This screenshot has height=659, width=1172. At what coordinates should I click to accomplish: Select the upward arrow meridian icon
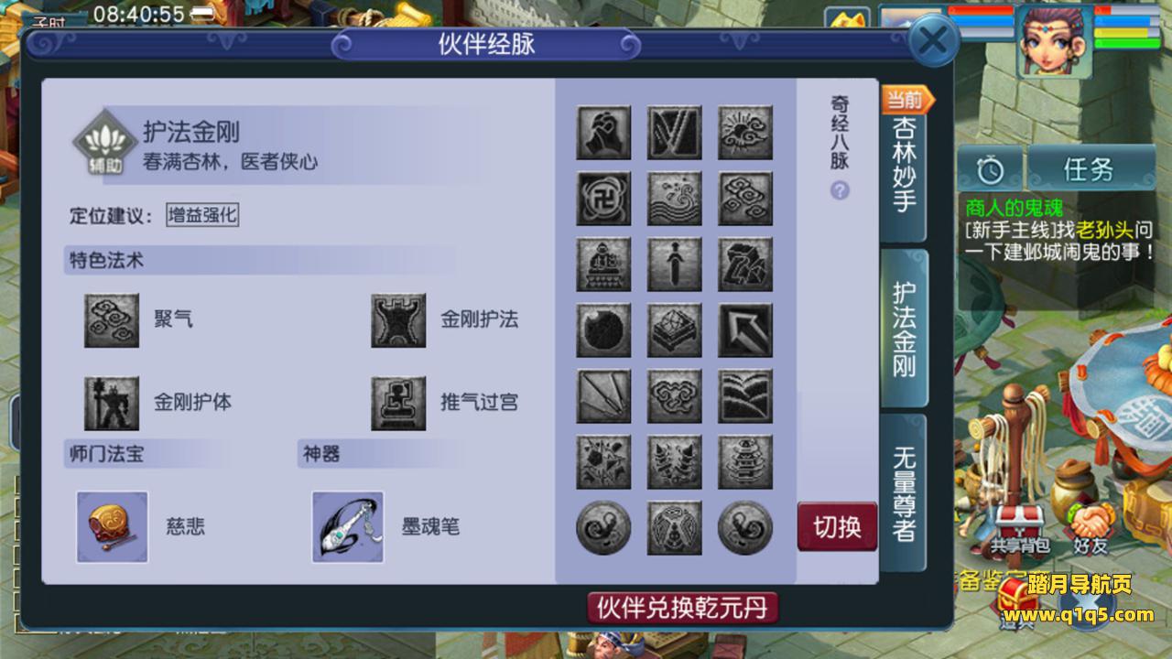coord(745,330)
